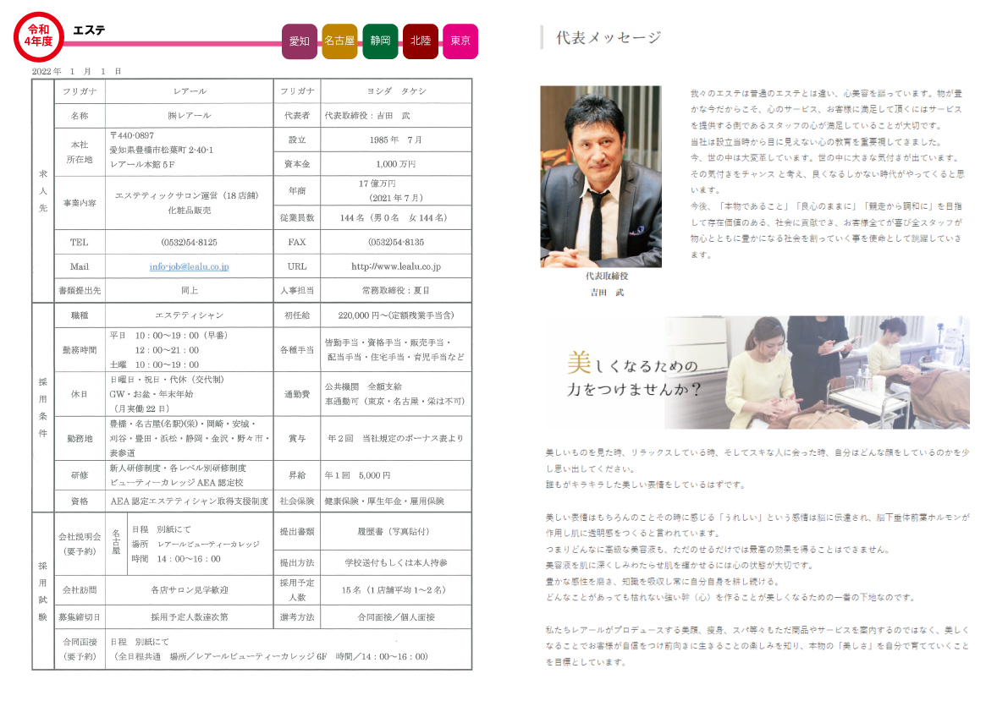This screenshot has height=712, width=1008.
Task: Click the 書類提出先 label cell
Action: 80,290
